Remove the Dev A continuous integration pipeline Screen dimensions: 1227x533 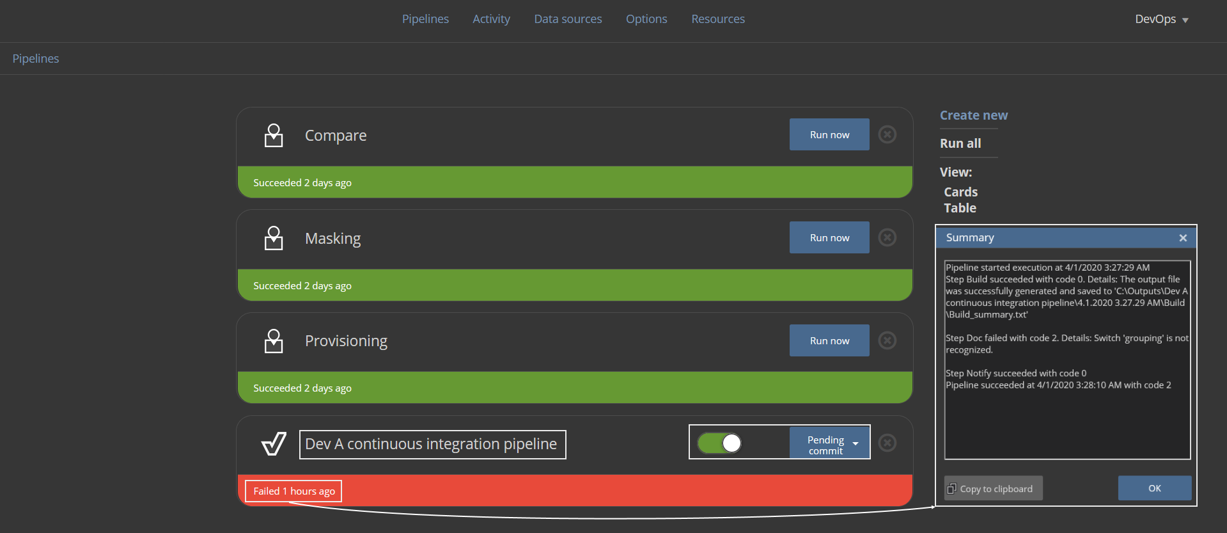(x=887, y=443)
